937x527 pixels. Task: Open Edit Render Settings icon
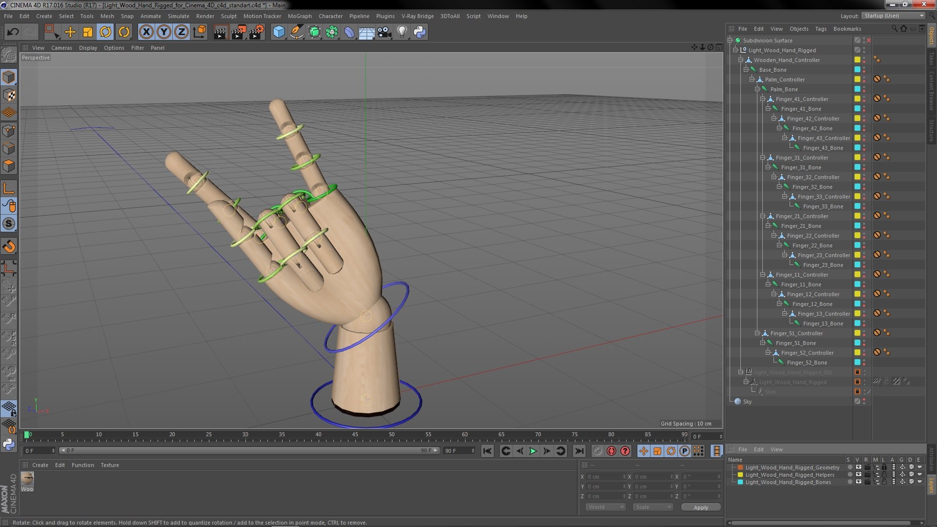[256, 32]
